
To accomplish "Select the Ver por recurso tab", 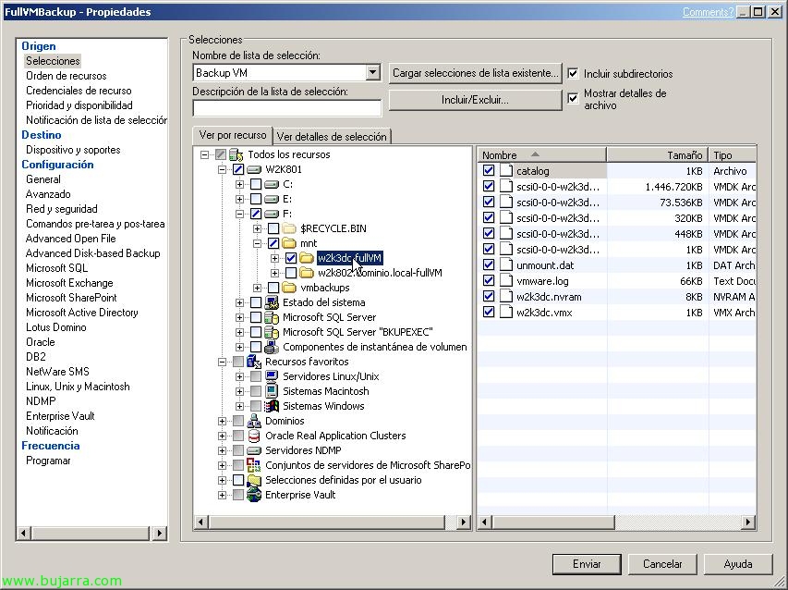I will point(233,135).
